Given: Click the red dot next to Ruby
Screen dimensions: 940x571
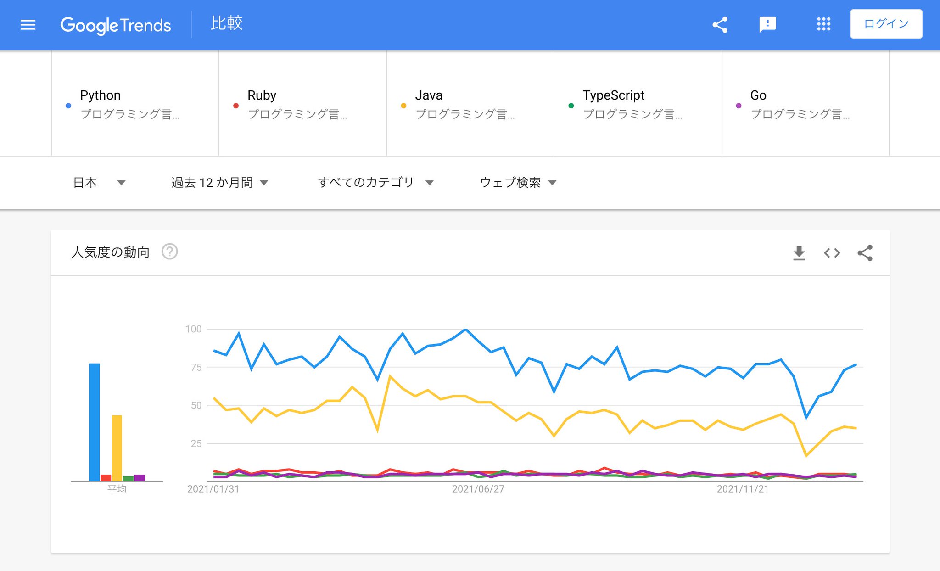Looking at the screenshot, I should pyautogui.click(x=236, y=106).
